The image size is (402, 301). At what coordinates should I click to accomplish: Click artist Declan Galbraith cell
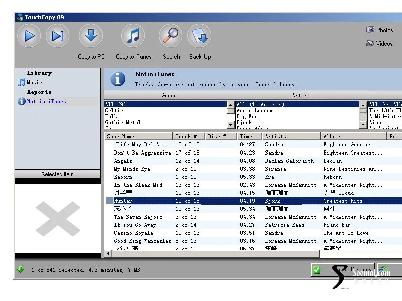pyautogui.click(x=289, y=161)
